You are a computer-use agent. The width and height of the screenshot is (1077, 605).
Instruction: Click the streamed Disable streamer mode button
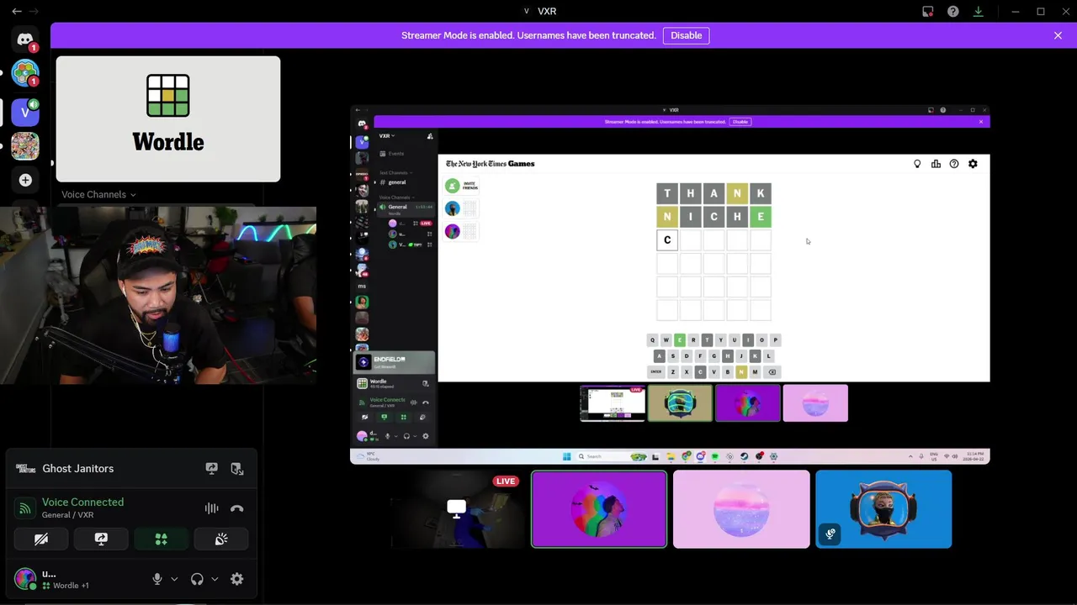[740, 122]
